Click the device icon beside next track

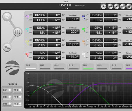[x=129, y=6]
